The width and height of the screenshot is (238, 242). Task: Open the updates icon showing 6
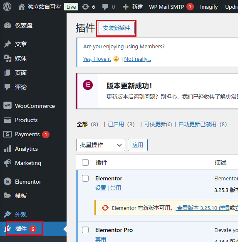point(86,7)
